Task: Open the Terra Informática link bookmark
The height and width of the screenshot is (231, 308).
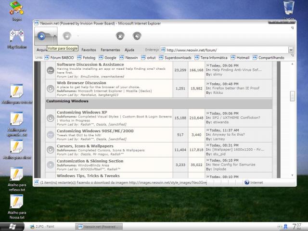Action: click(x=211, y=58)
